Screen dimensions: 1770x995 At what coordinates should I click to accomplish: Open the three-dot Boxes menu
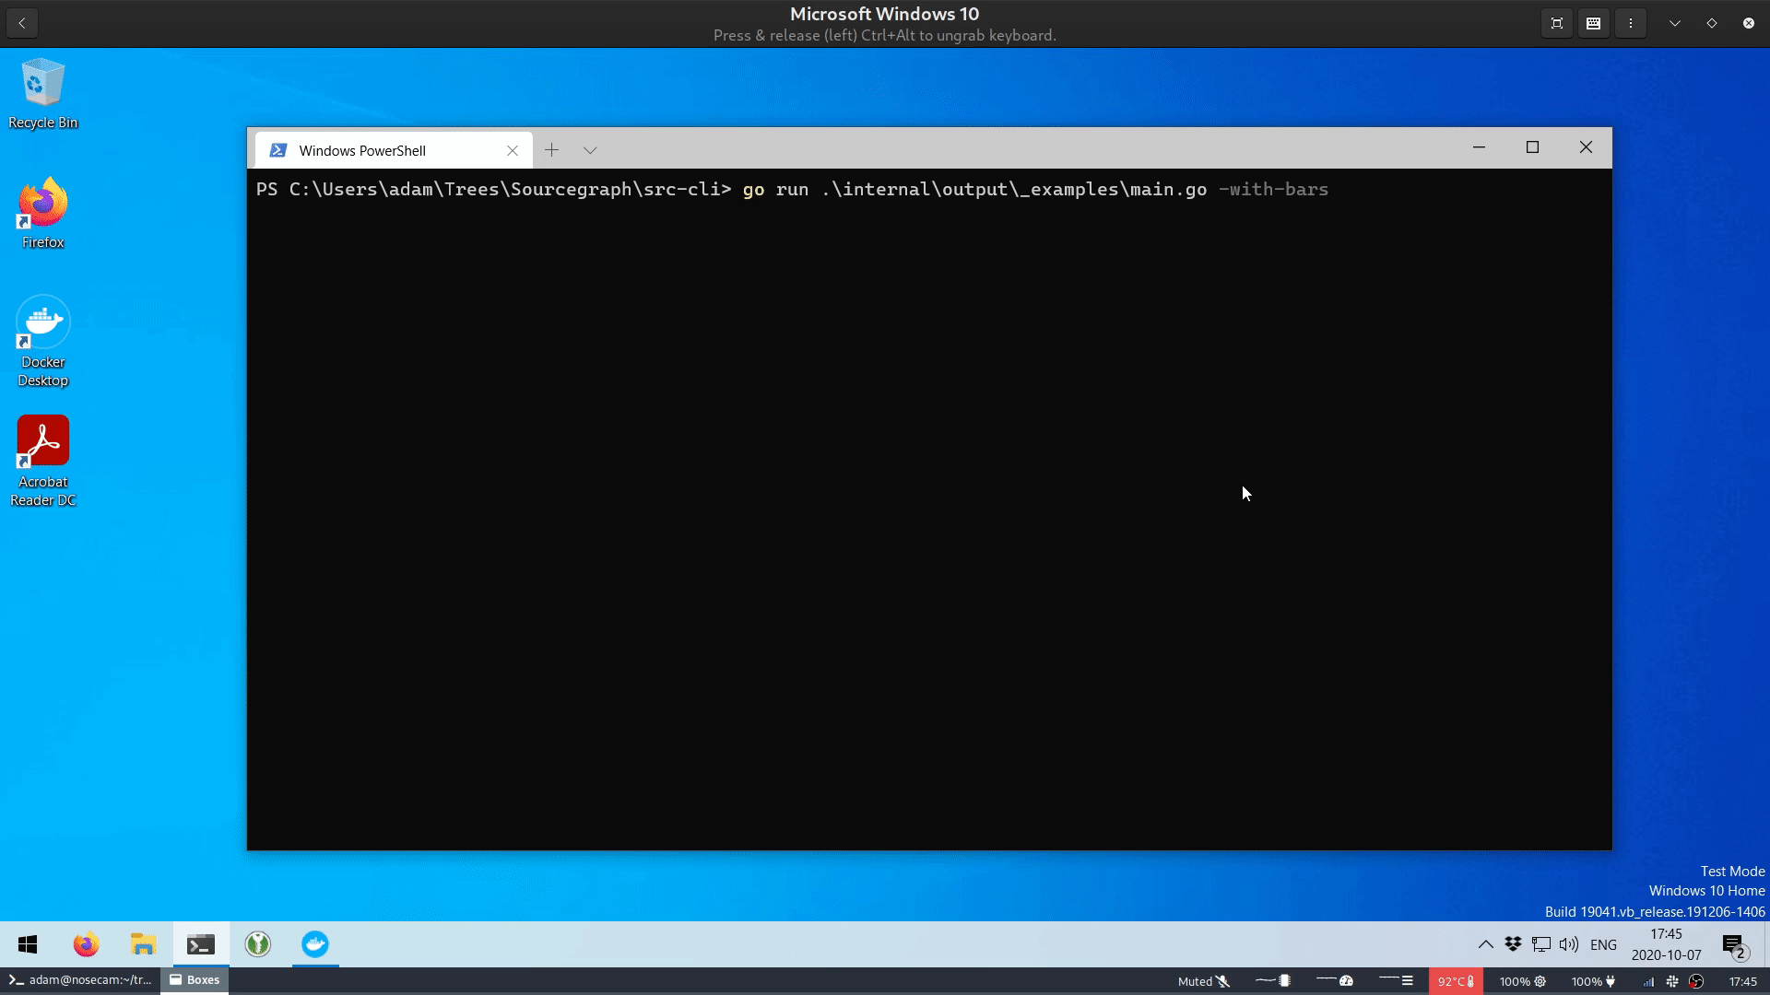click(1631, 23)
